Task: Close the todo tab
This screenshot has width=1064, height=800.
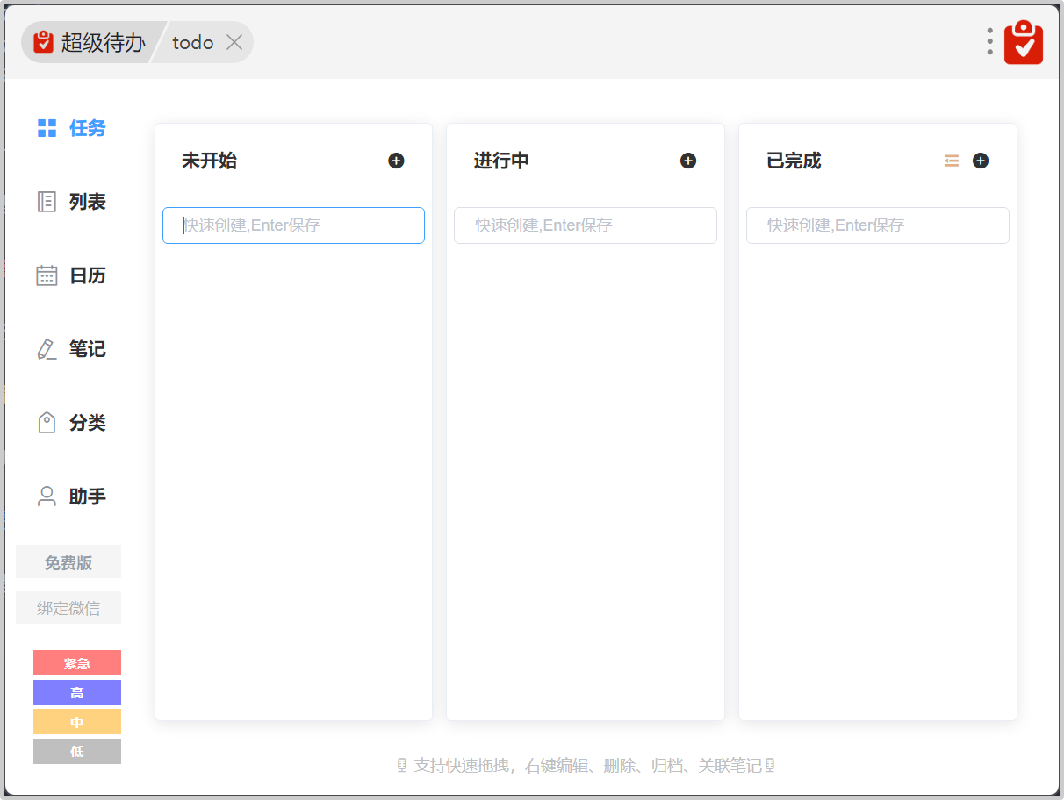Action: pos(234,42)
